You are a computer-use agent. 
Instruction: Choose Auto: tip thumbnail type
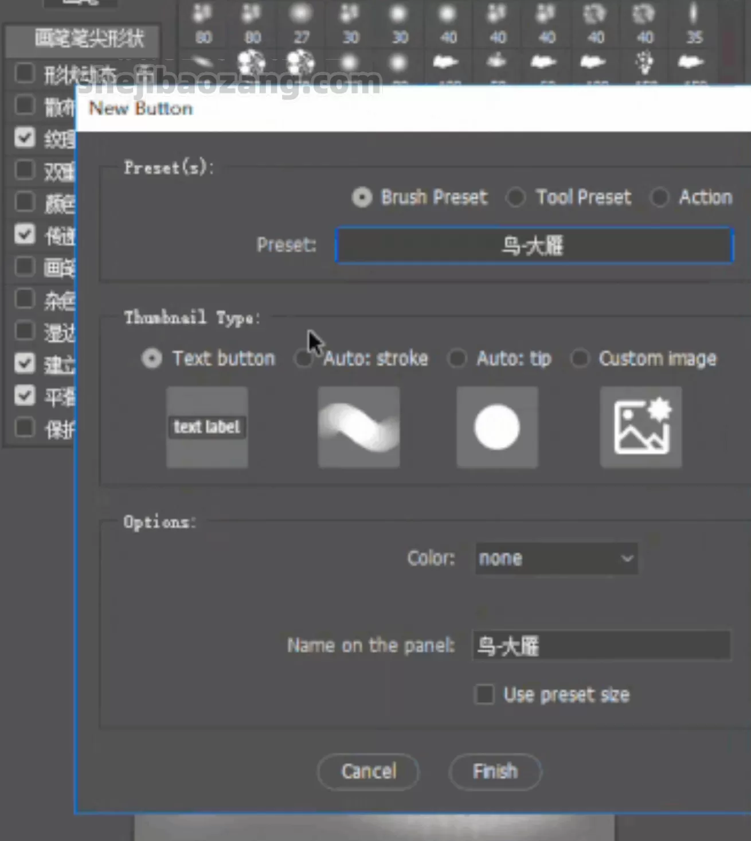tap(457, 359)
